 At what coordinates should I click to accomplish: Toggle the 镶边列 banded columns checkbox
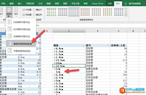coord(34,15)
